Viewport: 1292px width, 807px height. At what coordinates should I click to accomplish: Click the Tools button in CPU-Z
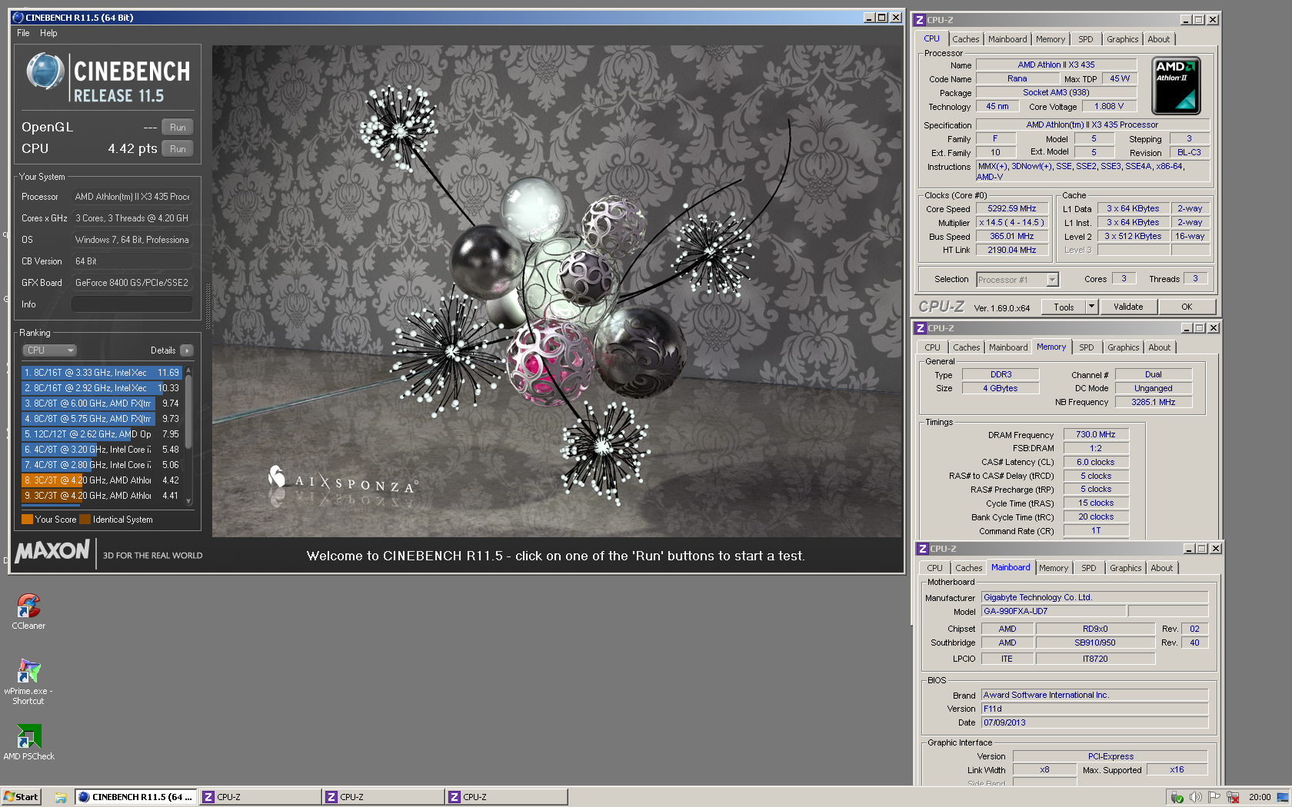pyautogui.click(x=1064, y=307)
